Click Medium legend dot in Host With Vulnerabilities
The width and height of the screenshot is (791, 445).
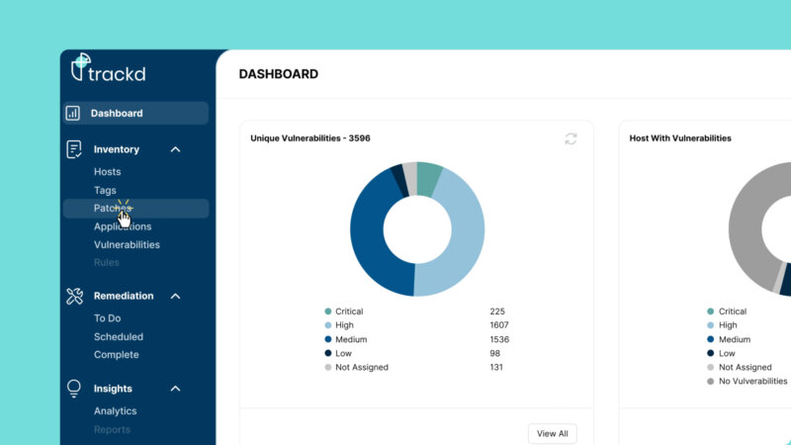[x=710, y=339]
